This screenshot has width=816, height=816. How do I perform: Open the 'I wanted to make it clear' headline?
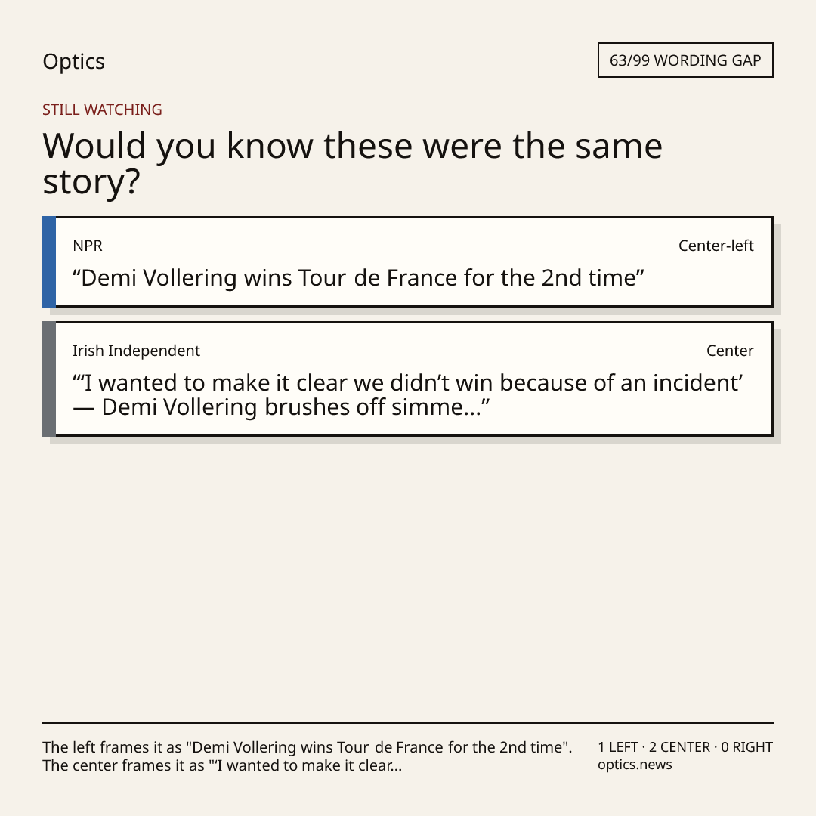tap(407, 395)
